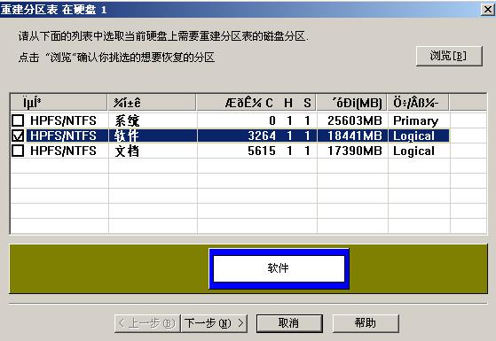Go to 下一步 next step

[214, 323]
